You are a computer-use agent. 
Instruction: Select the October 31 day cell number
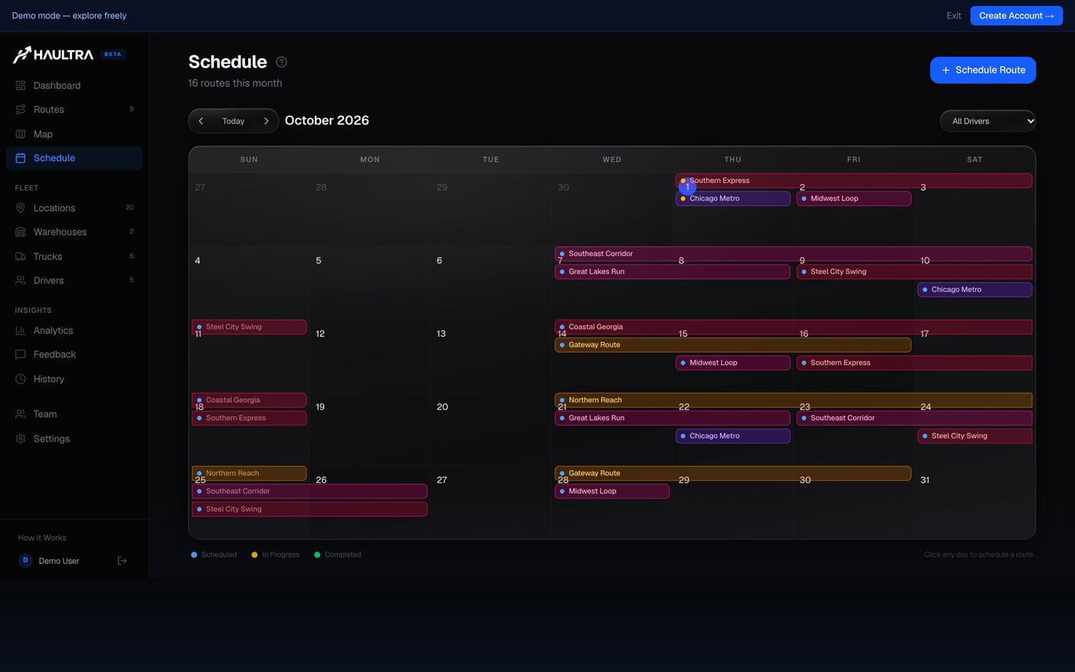pyautogui.click(x=925, y=480)
